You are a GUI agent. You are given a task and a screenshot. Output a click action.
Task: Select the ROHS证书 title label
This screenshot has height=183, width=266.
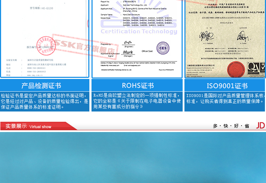click(x=138, y=86)
